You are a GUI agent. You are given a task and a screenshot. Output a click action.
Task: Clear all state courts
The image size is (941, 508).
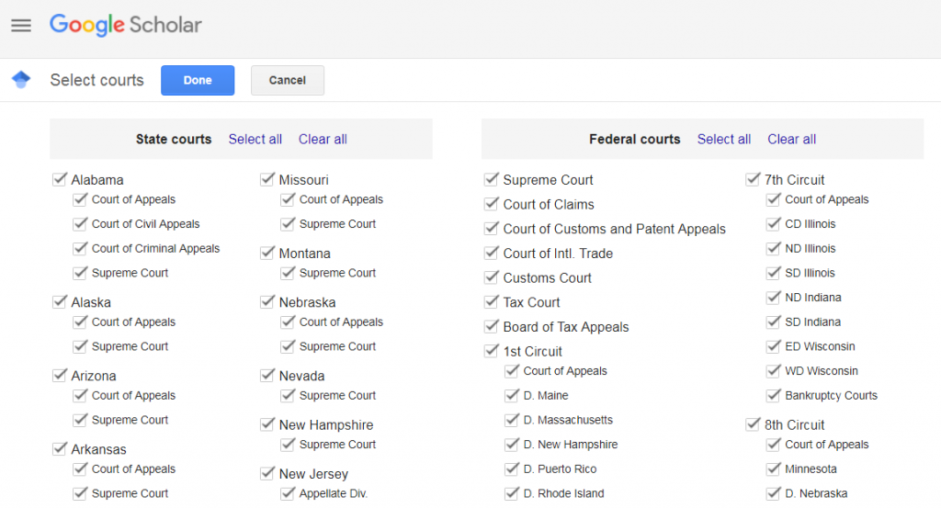[323, 139]
